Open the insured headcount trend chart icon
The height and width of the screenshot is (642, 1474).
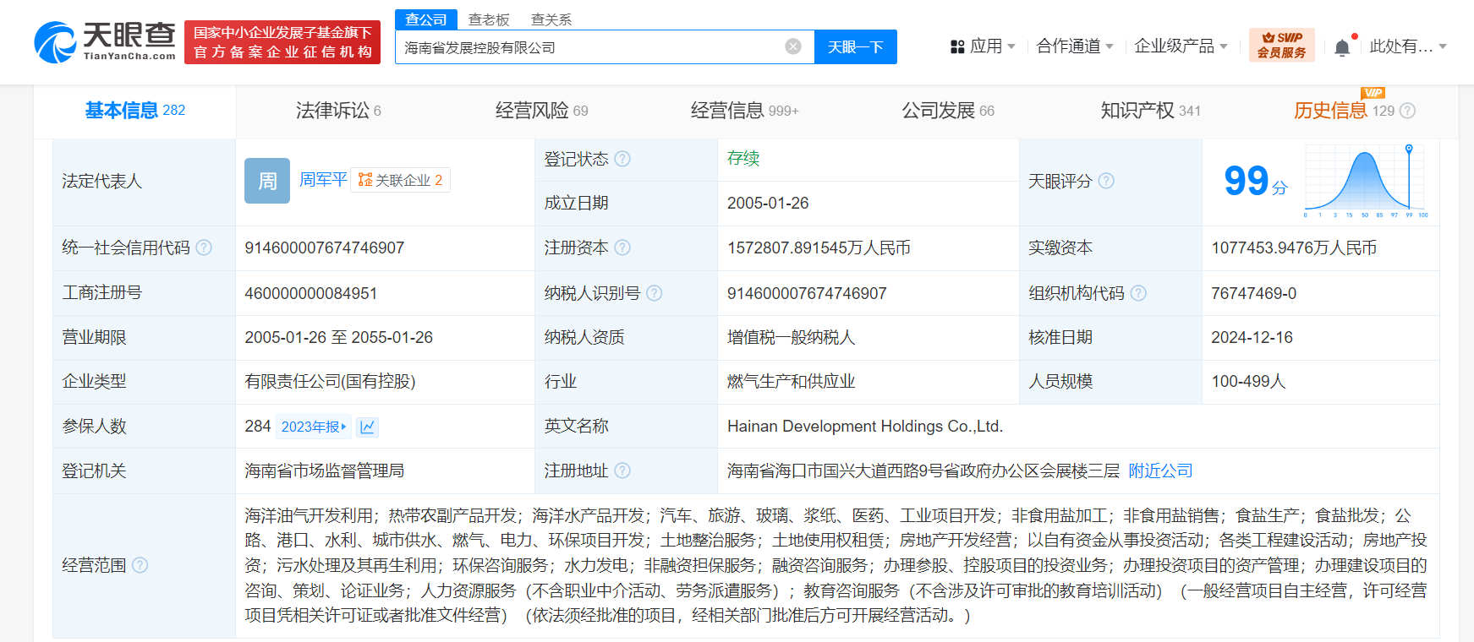point(367,427)
